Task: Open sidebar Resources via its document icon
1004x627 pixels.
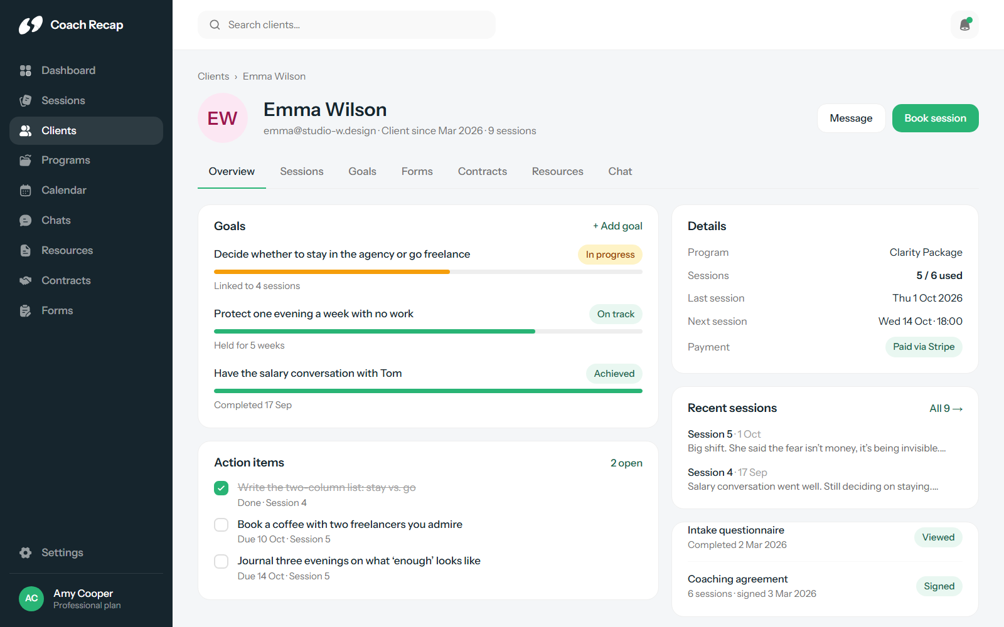Action: click(x=26, y=251)
